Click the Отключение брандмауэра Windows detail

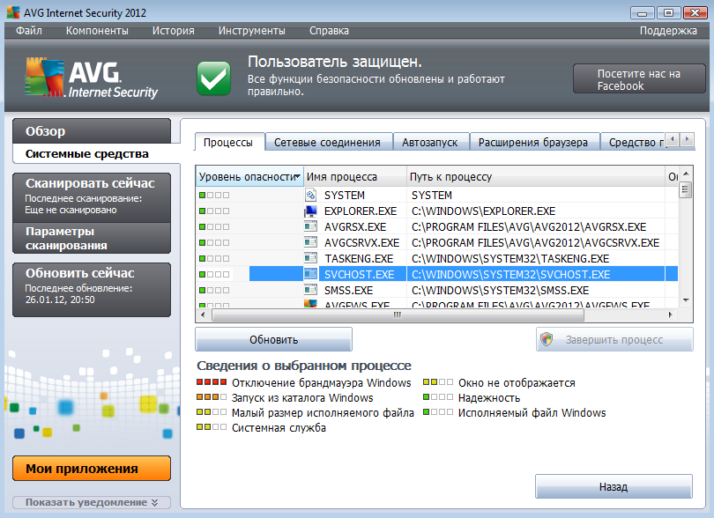point(321,383)
